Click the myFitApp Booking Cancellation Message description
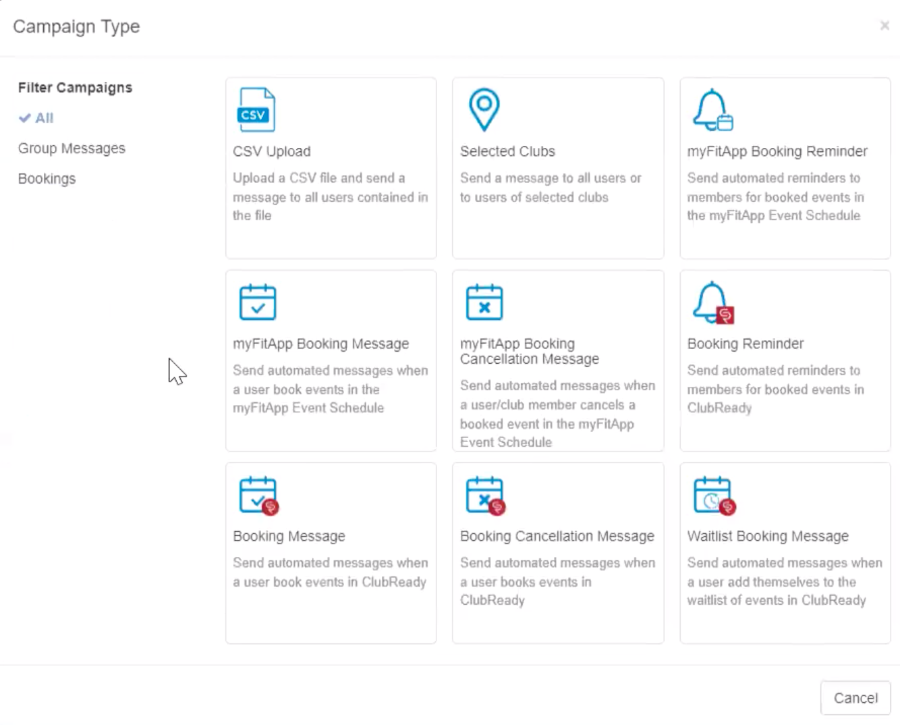900x725 pixels. click(557, 414)
